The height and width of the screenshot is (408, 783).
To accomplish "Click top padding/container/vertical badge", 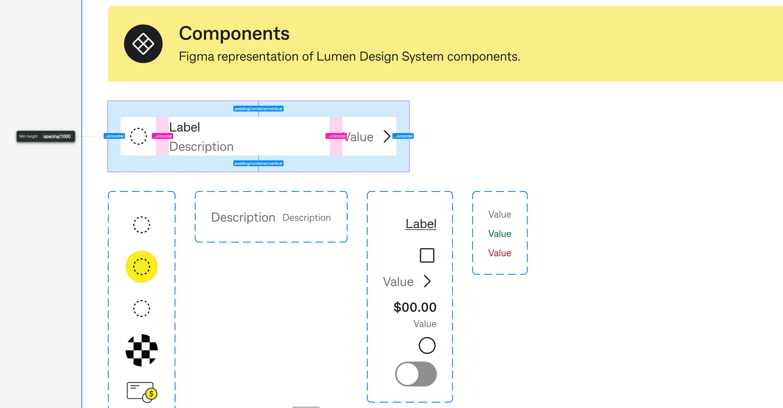I will coord(259,109).
